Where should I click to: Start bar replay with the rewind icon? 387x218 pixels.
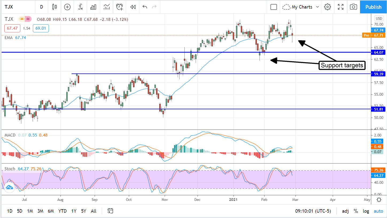[x=133, y=7]
